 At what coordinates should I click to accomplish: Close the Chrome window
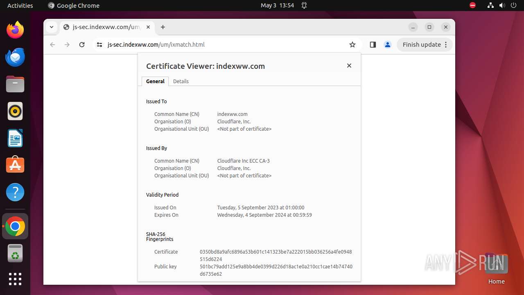(x=446, y=27)
